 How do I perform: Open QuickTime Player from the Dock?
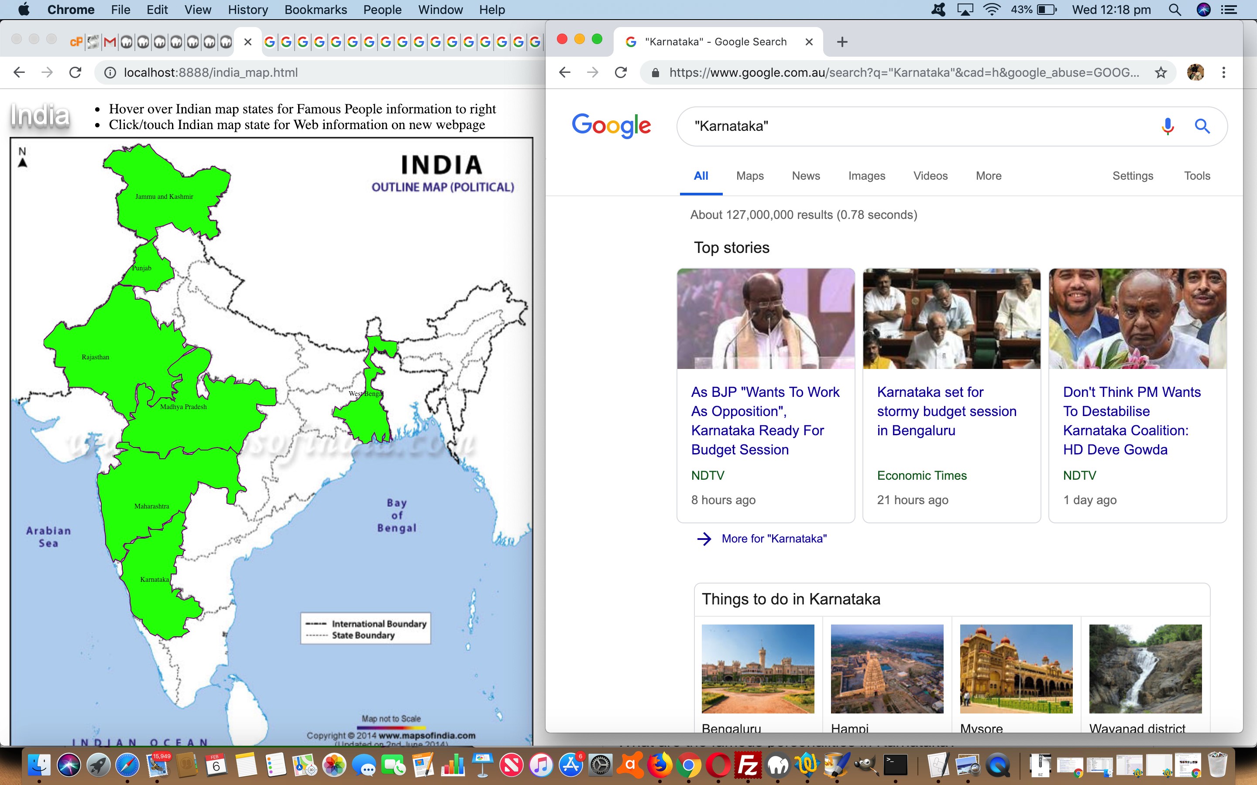[998, 765]
